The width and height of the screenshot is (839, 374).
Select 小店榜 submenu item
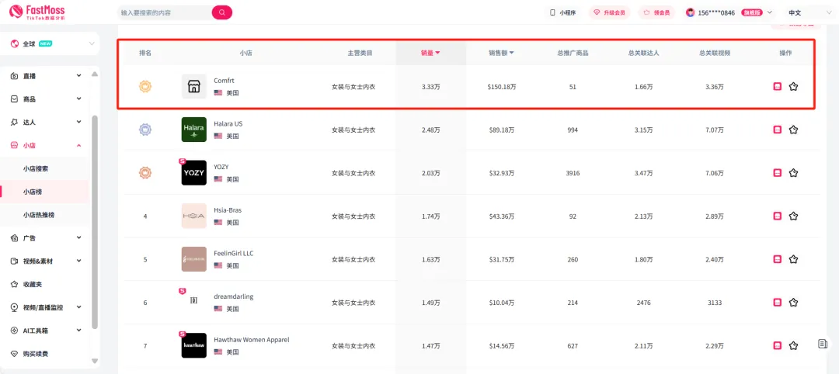31,192
